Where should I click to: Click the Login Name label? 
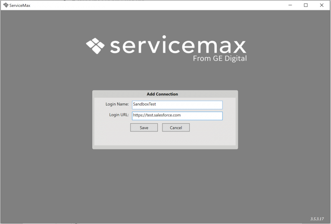point(117,104)
